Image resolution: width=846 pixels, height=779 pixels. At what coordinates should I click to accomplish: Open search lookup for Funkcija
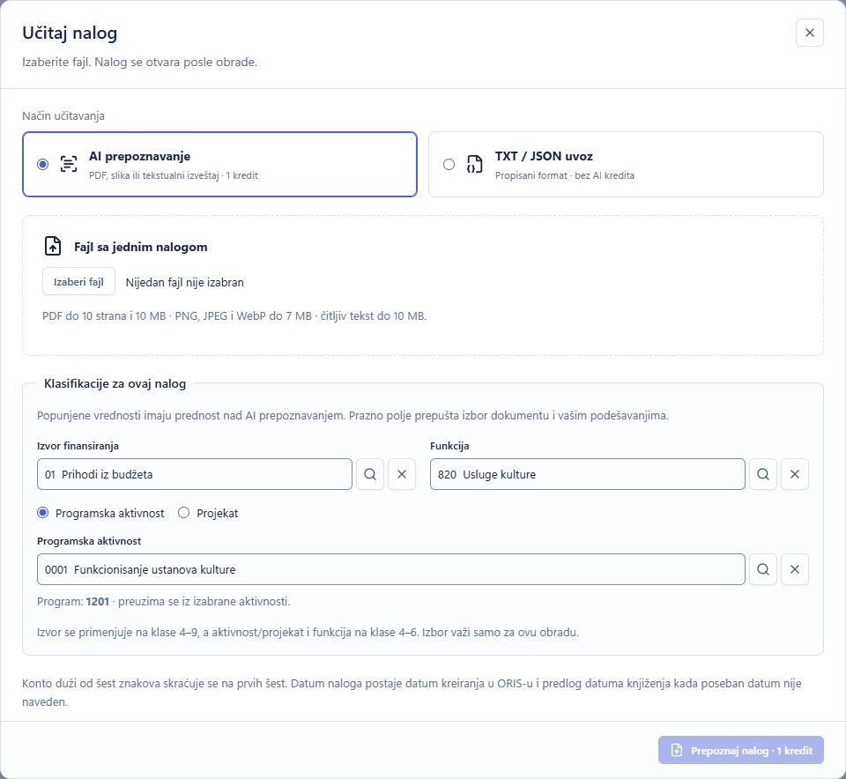pos(763,474)
